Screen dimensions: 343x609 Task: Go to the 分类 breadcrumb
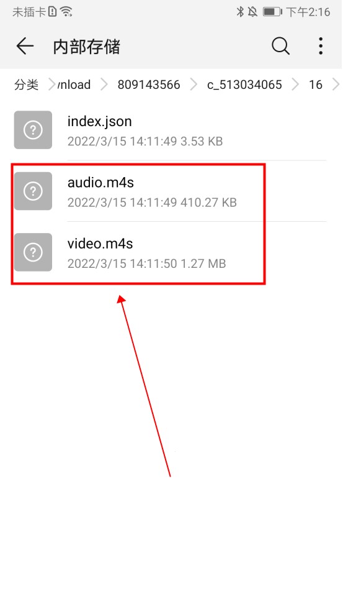(26, 85)
